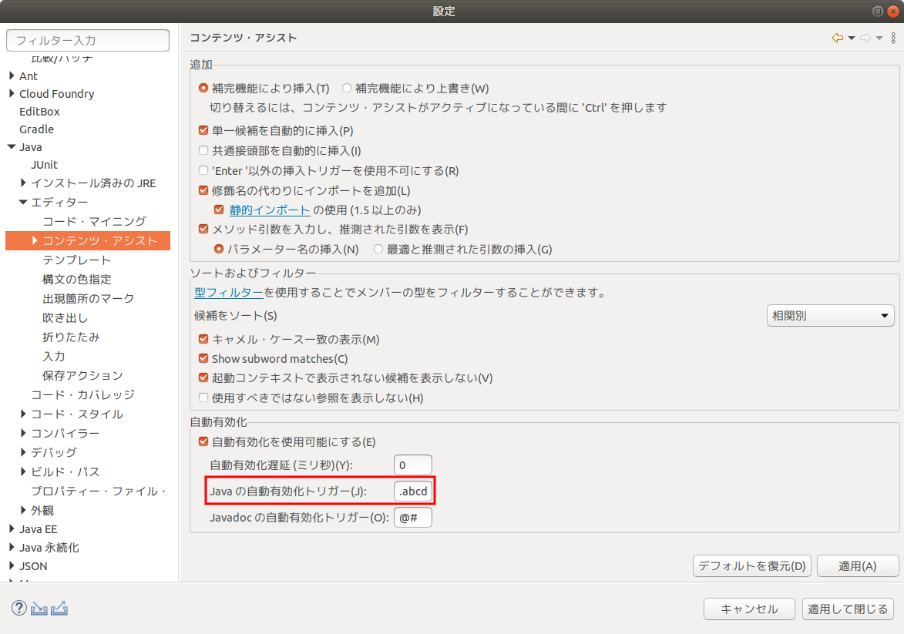This screenshot has width=904, height=634.
Task: Open the 相関別 sort dropdown
Action: (x=830, y=316)
